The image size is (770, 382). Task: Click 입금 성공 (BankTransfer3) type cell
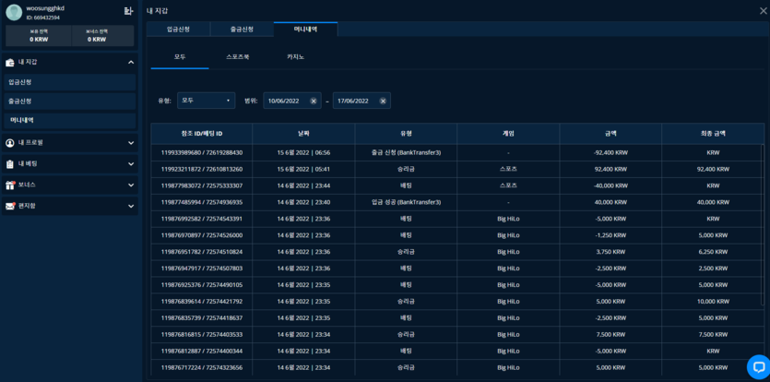click(406, 202)
